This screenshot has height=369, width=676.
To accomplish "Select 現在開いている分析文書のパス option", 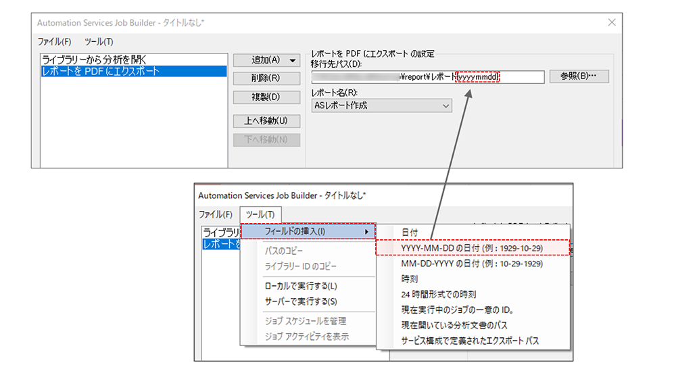I will (x=473, y=325).
